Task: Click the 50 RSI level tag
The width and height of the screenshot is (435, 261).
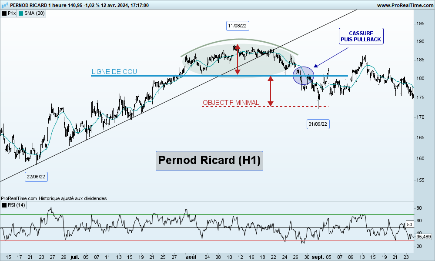Action: pos(410,224)
